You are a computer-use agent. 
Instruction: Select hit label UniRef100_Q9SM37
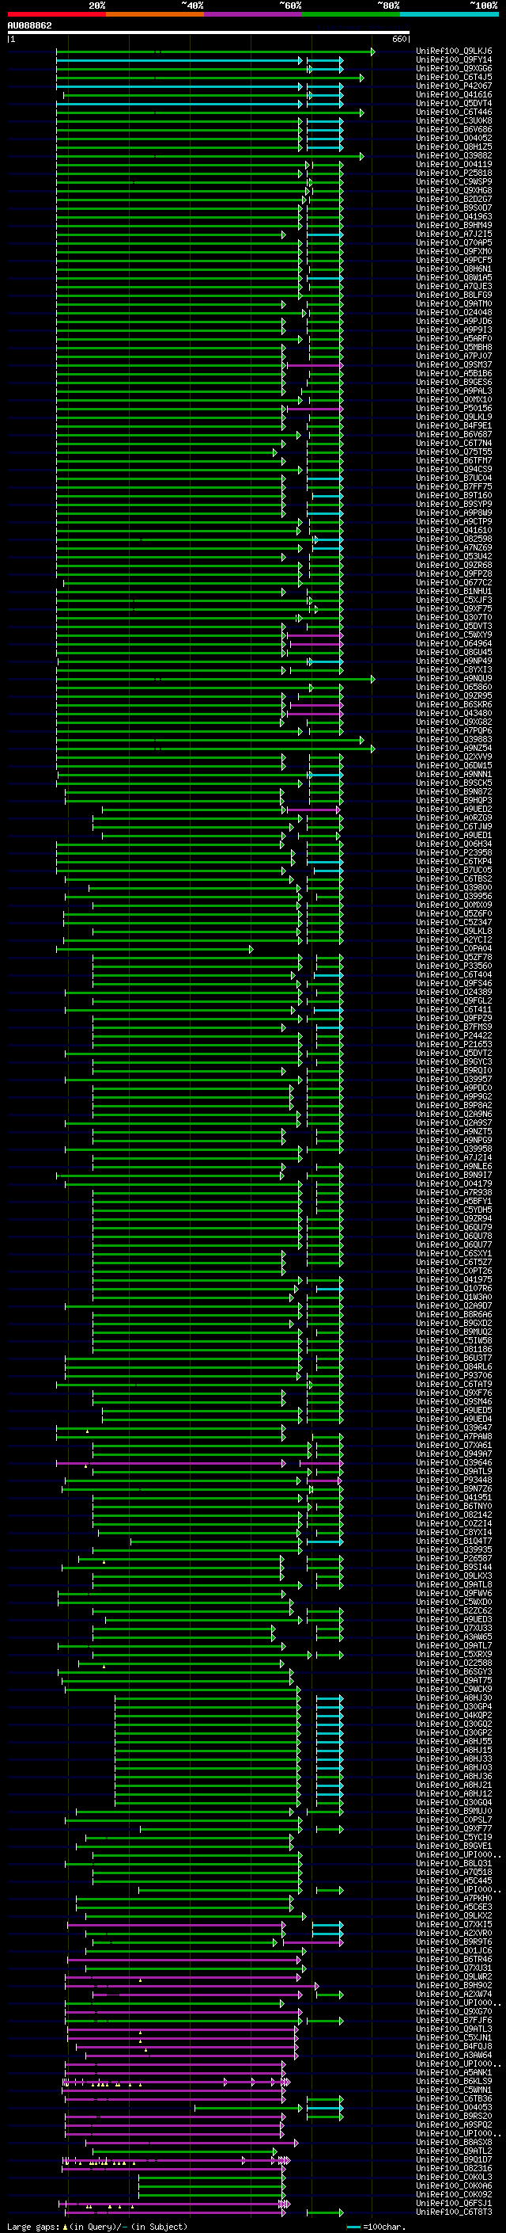[x=454, y=365]
